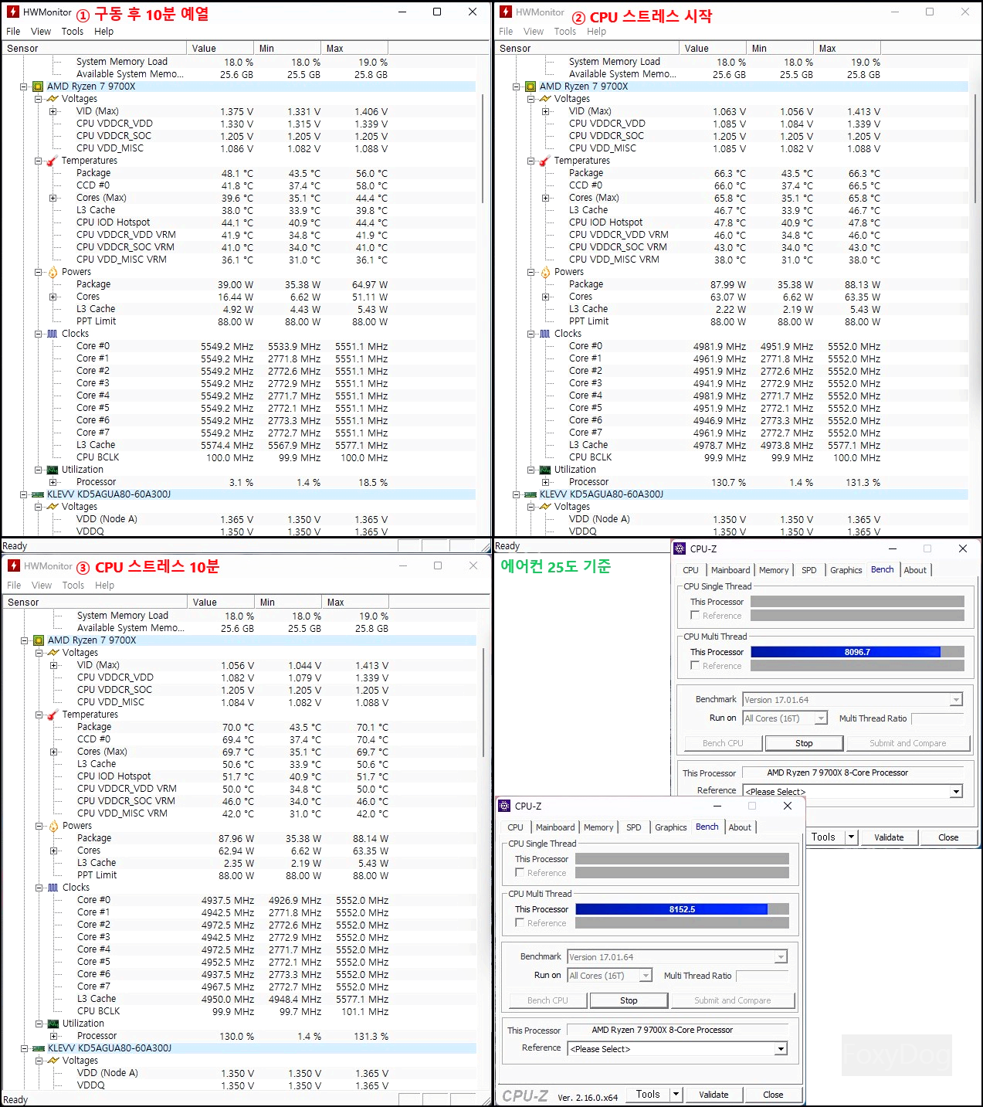Viewport: 983px width, 1107px height.
Task: Expand the VID (Max) row in HWMonitor window ①
Action: (x=53, y=111)
